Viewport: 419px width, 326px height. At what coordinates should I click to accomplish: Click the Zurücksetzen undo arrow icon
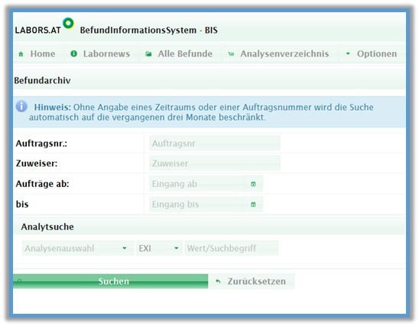(218, 282)
